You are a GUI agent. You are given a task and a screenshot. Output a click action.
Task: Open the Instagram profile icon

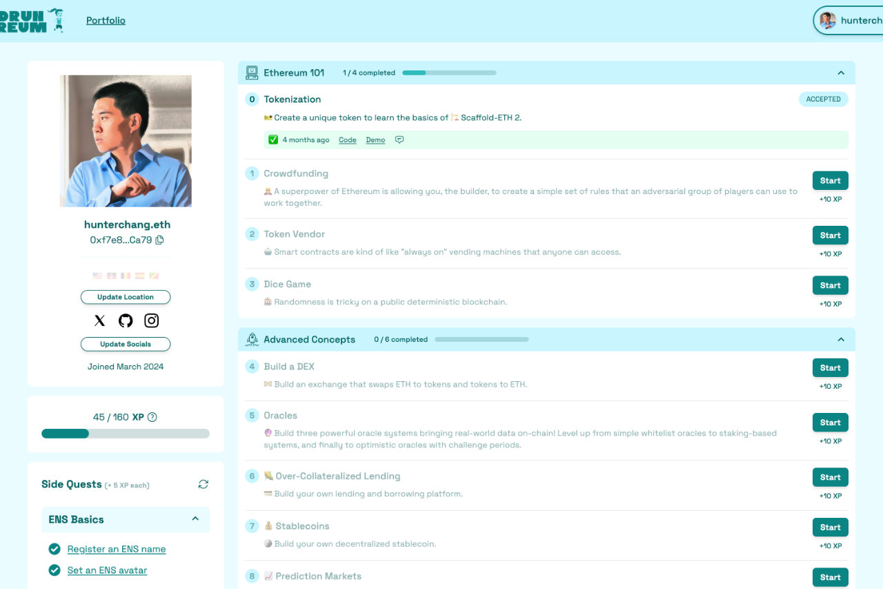(151, 320)
